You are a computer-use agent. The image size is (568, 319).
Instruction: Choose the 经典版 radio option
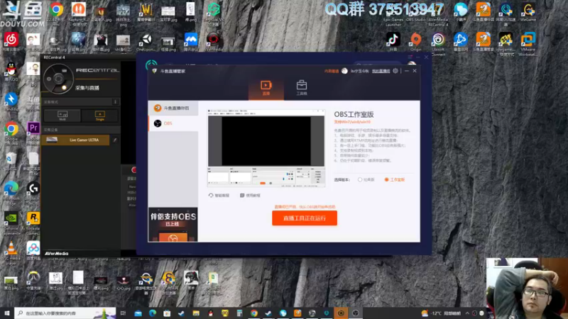[366, 179]
